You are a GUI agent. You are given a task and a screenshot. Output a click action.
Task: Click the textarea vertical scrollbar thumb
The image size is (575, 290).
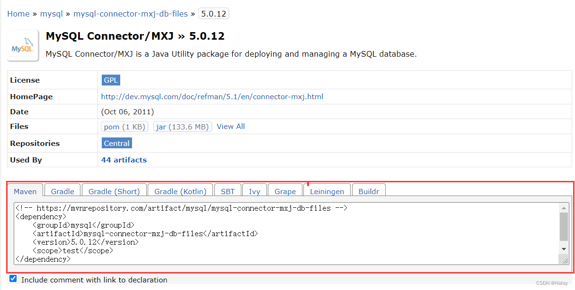tap(564, 227)
